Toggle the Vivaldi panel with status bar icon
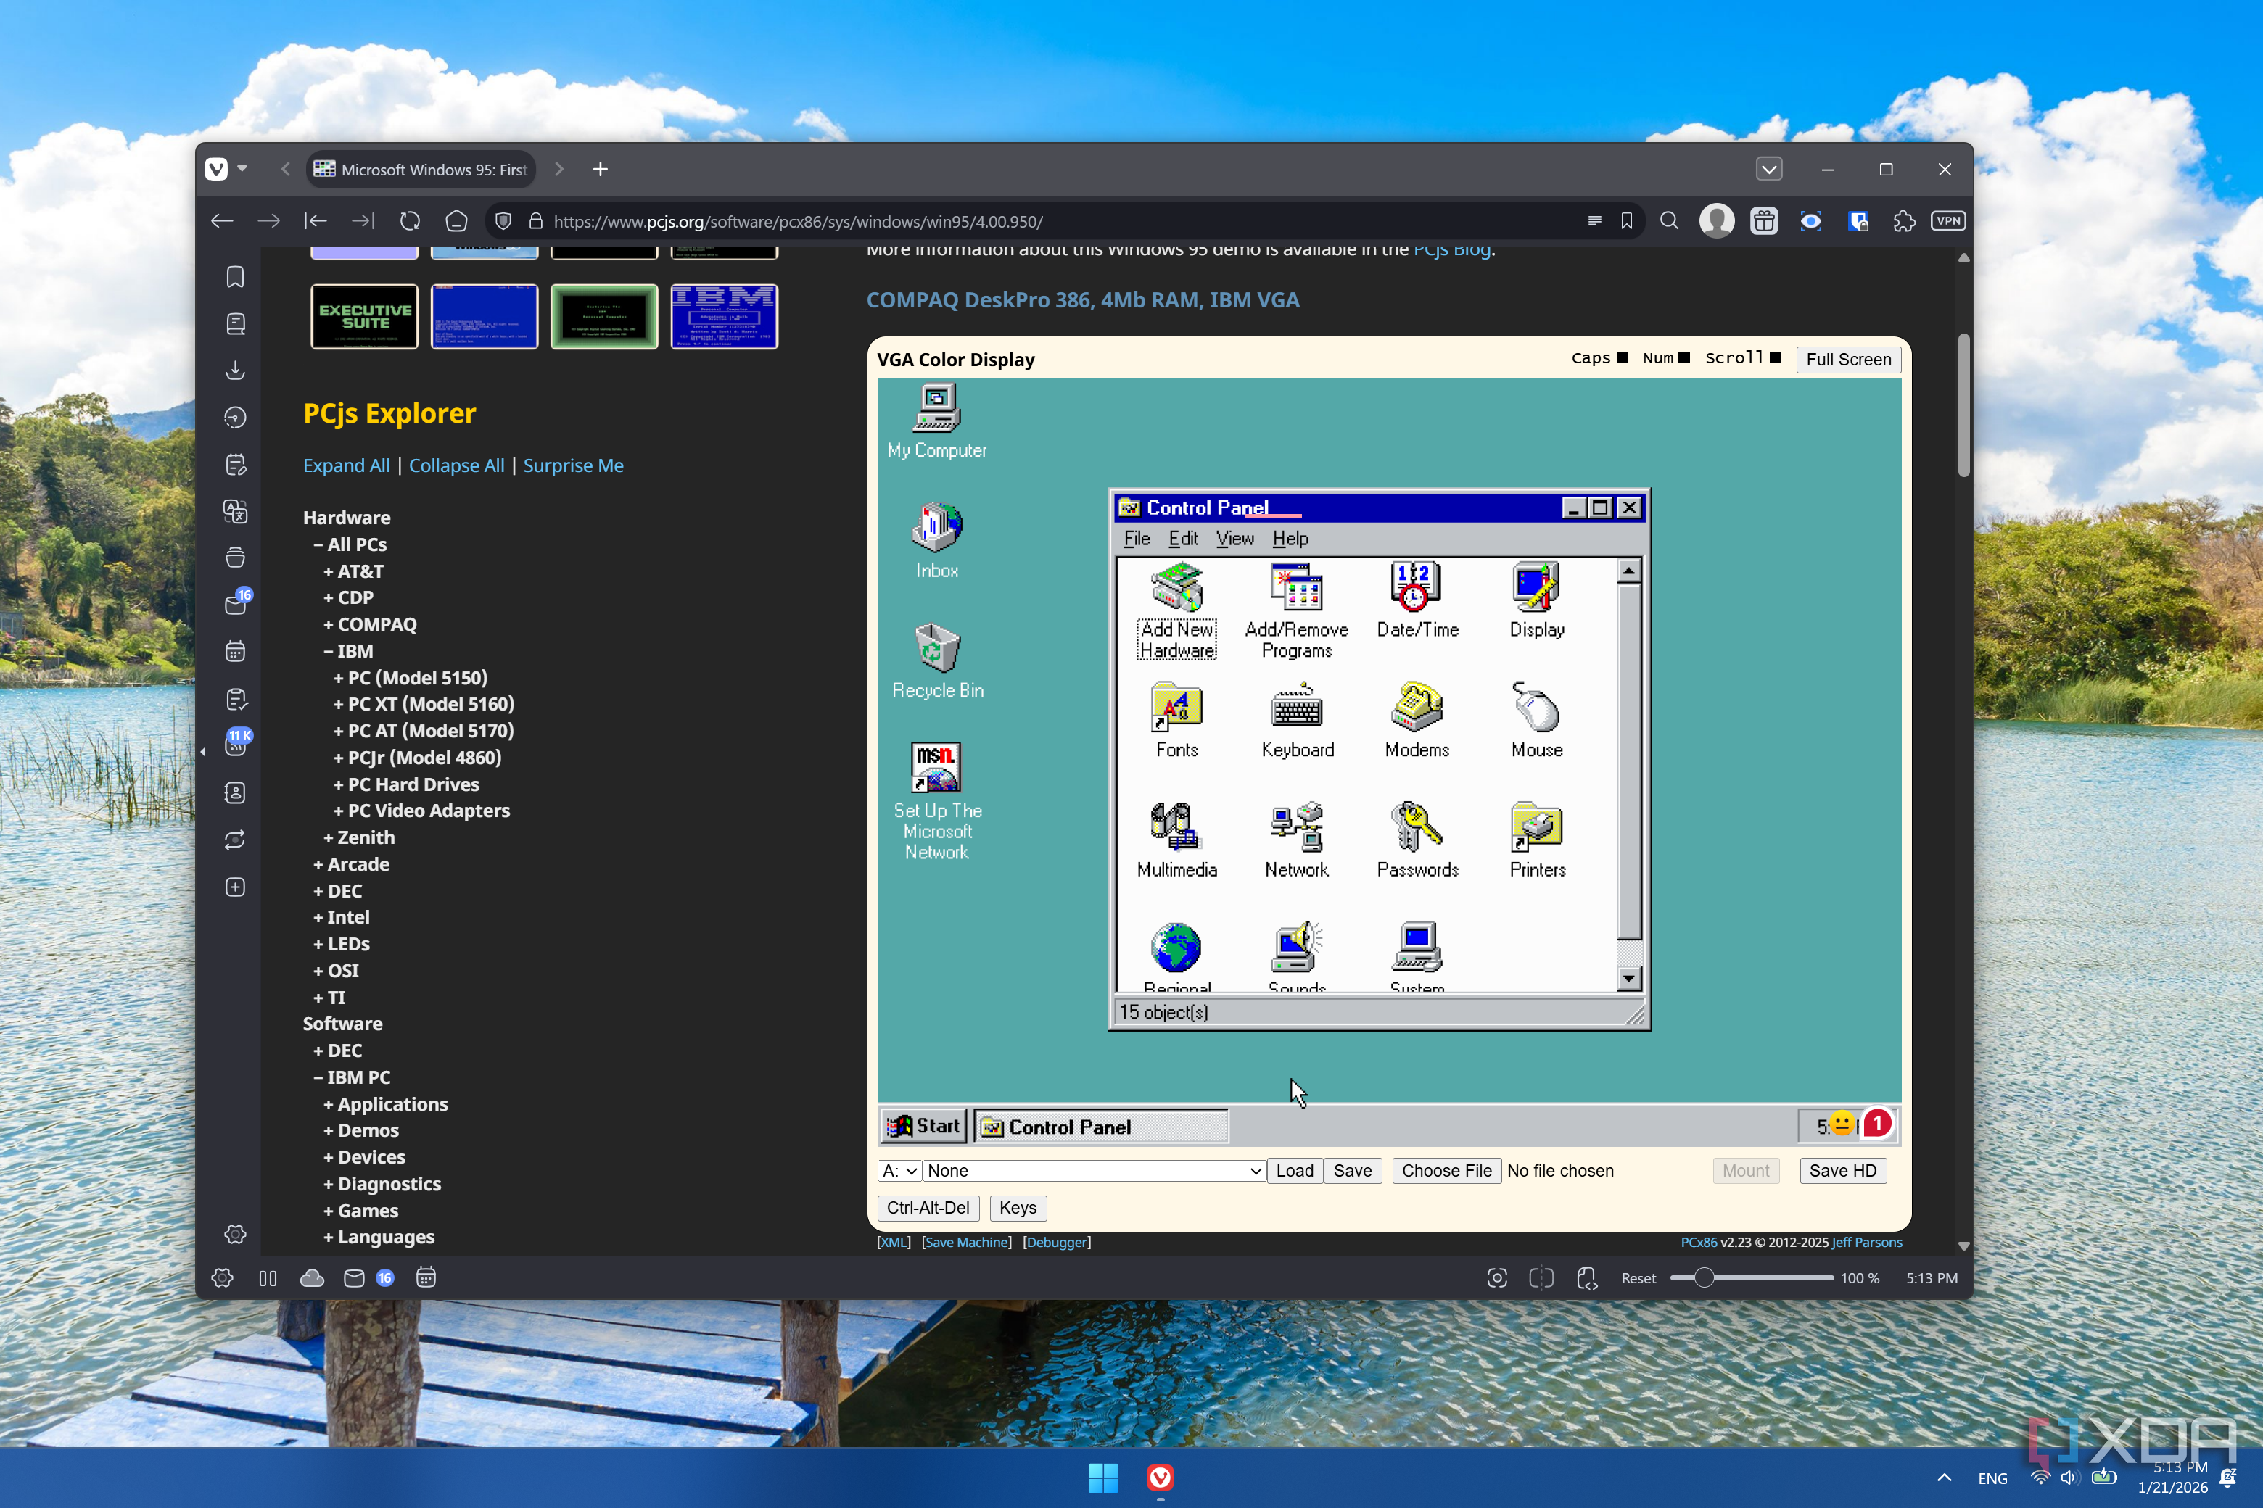 268,1278
